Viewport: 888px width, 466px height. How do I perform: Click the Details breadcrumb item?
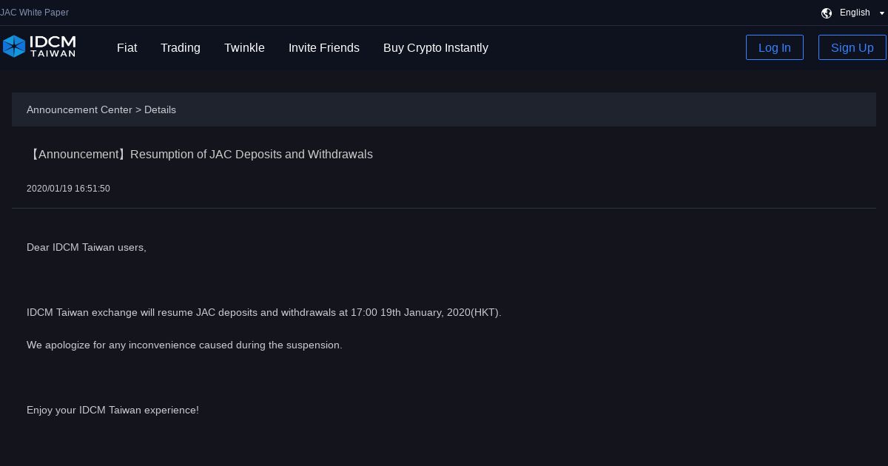pos(160,109)
